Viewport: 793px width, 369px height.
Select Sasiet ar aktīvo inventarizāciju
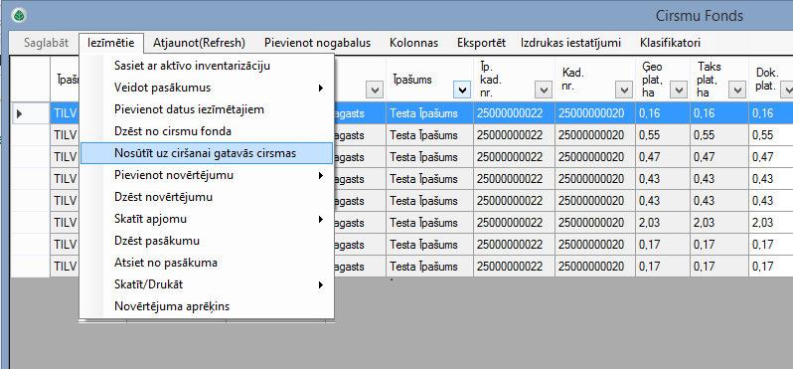tap(207, 66)
